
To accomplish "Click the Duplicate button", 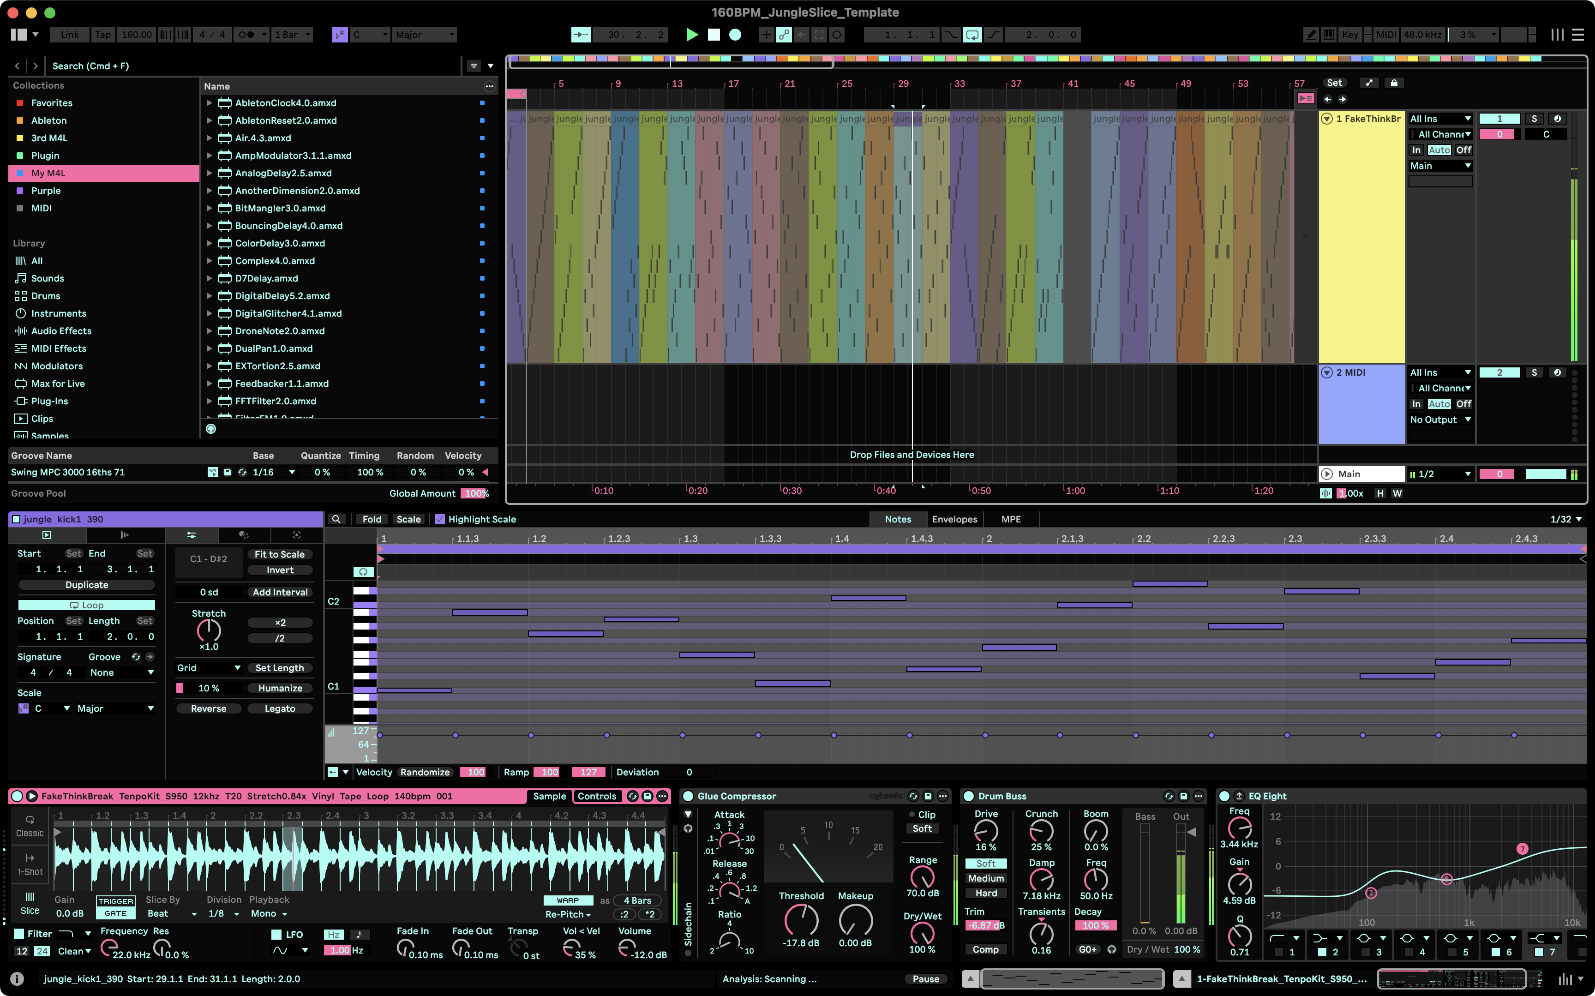I will tap(86, 585).
